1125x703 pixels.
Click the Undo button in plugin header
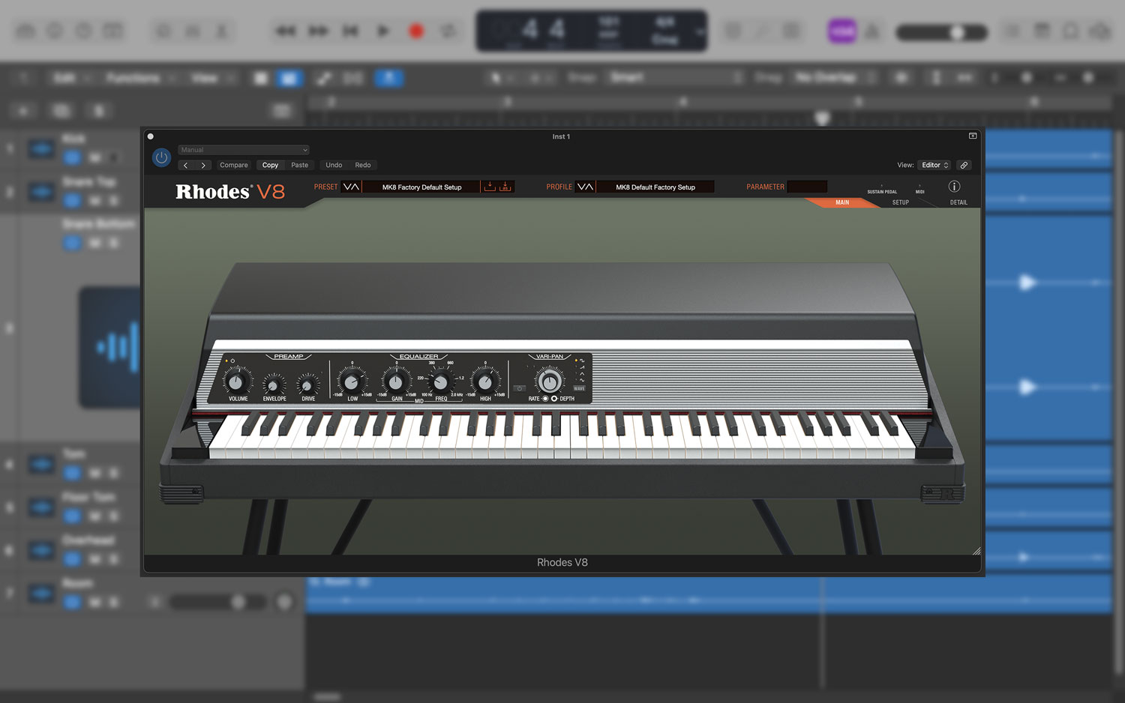334,165
